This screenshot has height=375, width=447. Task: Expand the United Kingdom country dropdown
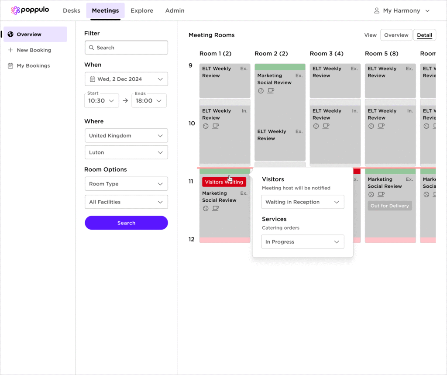126,136
